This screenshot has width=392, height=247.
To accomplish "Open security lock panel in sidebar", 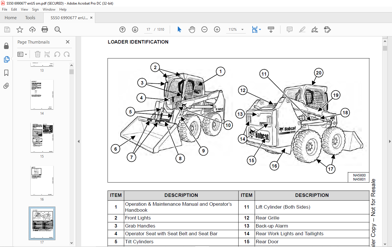I will click(6, 46).
